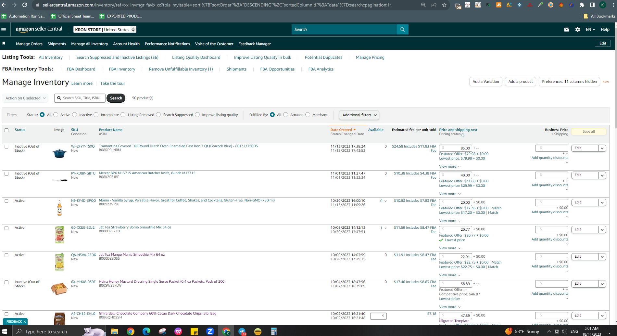This screenshot has height=336, width=617.
Task: Open the settings gear in Seller Central
Action: pos(578,30)
